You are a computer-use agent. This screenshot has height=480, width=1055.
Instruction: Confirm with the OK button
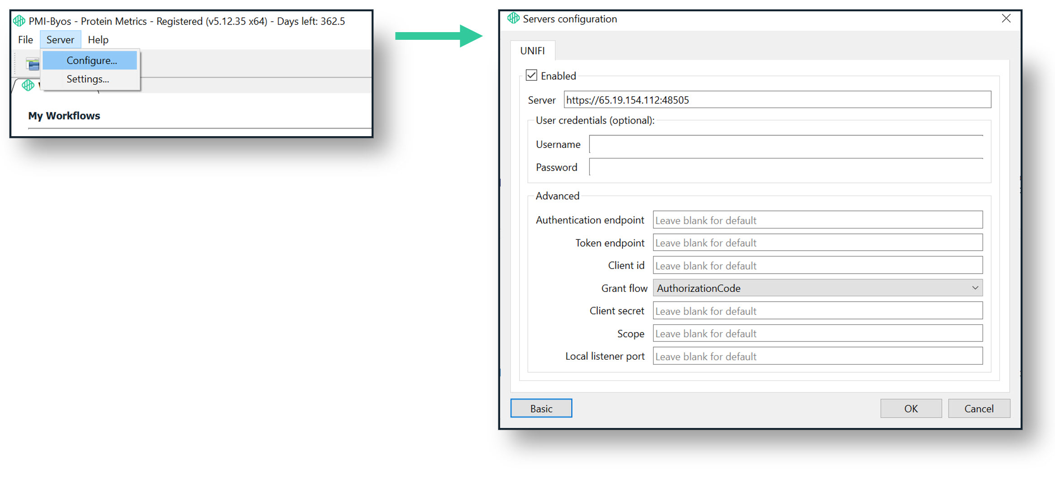(911, 409)
